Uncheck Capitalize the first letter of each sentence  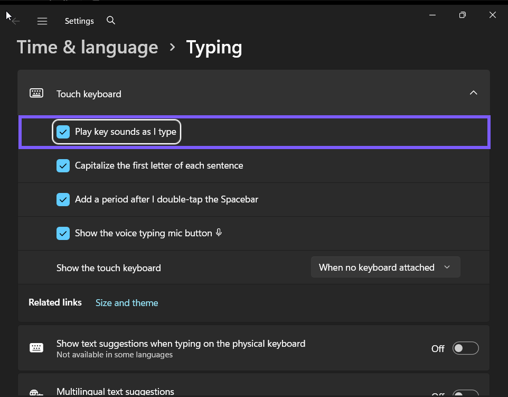pos(63,166)
